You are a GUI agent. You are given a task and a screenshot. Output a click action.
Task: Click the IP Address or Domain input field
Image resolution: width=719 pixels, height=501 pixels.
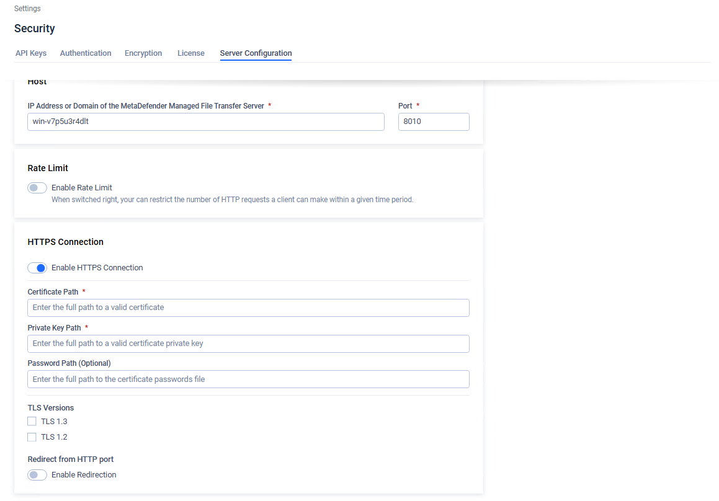click(x=206, y=122)
